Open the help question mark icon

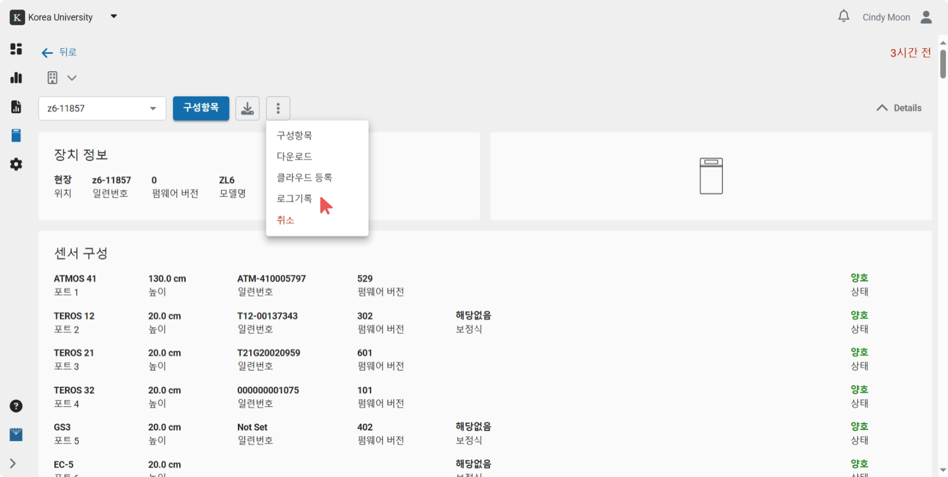point(16,406)
